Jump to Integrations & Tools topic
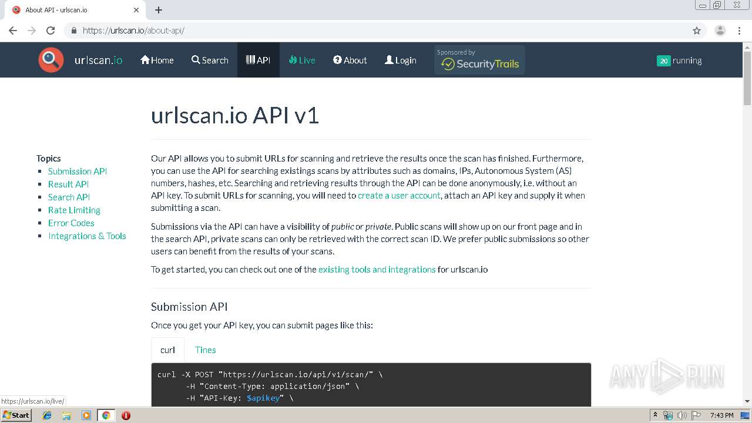The height and width of the screenshot is (423, 752). pos(87,236)
